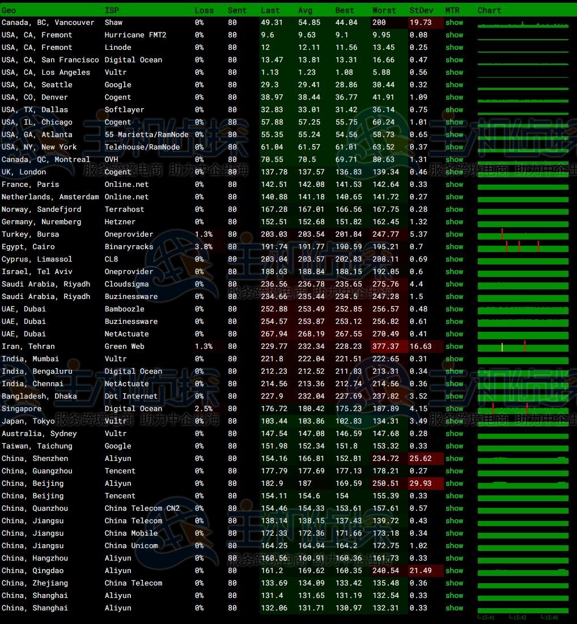This screenshot has width=577, height=624.
Task: Click the Geo column header
Action: [9, 10]
